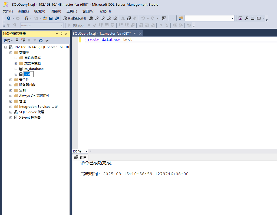277x215 pixels.
Task: Toggle the pin on Object Explorer panel
Action: click(61, 34)
